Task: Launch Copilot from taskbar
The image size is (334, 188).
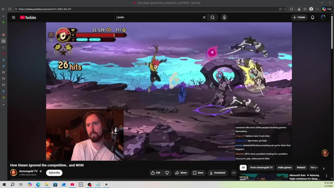Action: tap(30, 185)
